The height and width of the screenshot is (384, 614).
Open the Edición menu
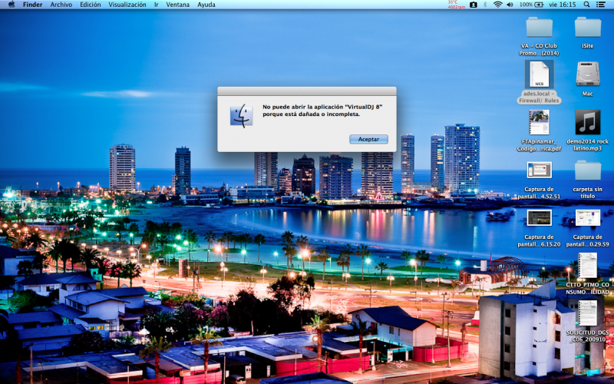click(x=91, y=5)
